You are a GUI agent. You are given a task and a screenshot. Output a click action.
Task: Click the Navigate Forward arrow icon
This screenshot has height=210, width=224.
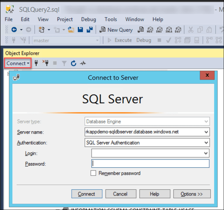(x=28, y=30)
